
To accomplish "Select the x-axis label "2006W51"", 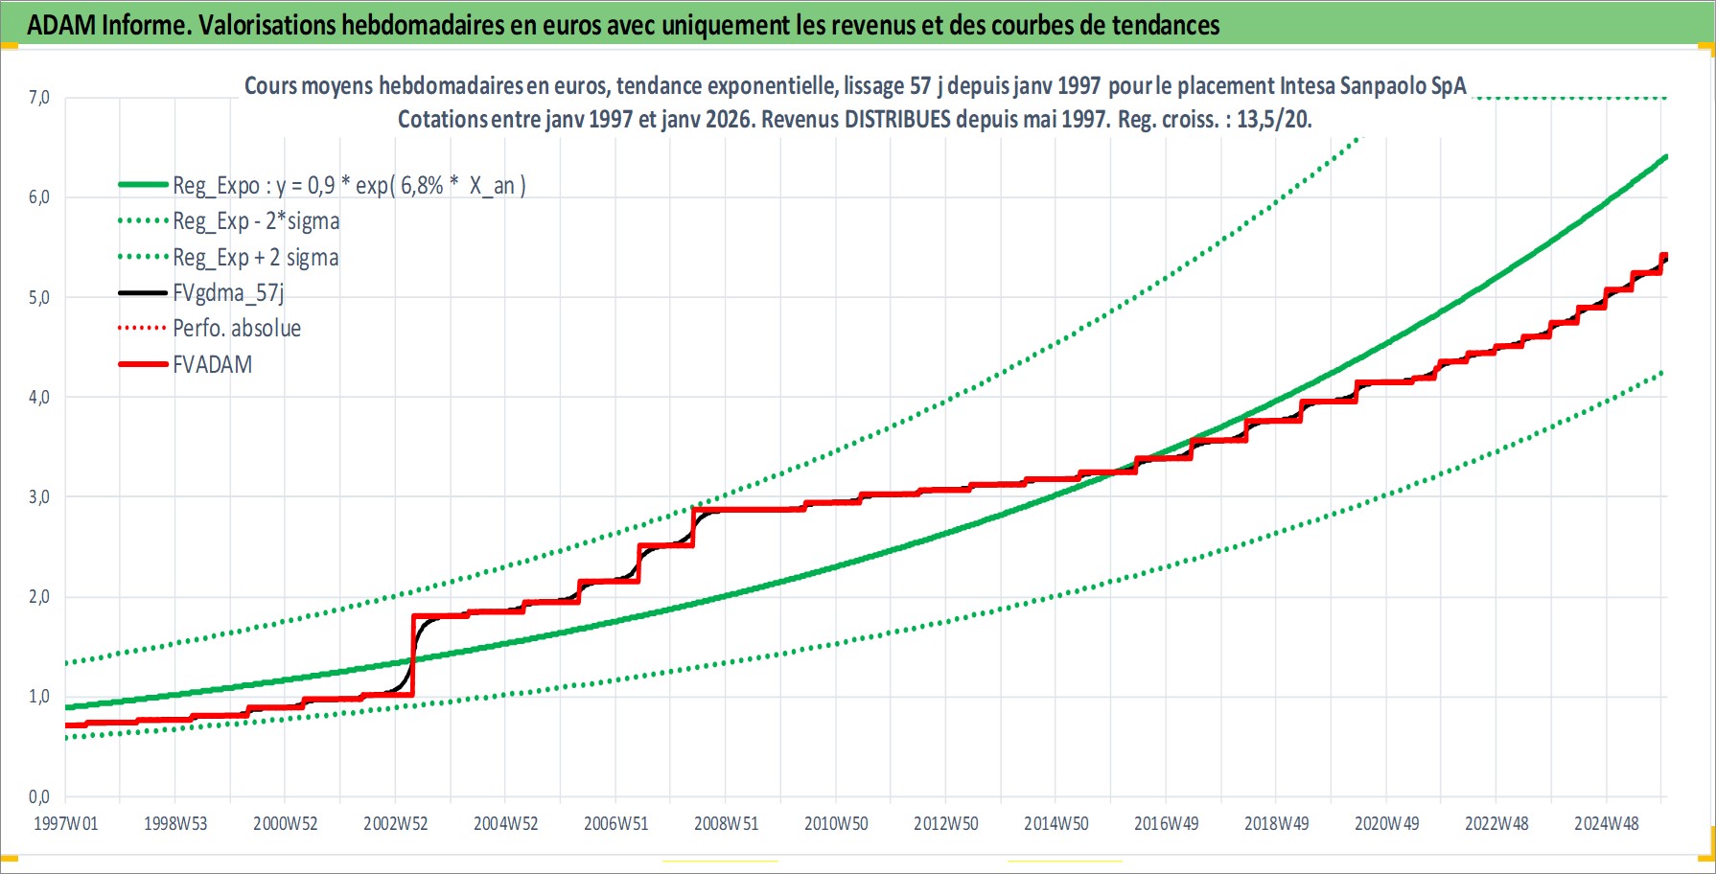I will (616, 823).
